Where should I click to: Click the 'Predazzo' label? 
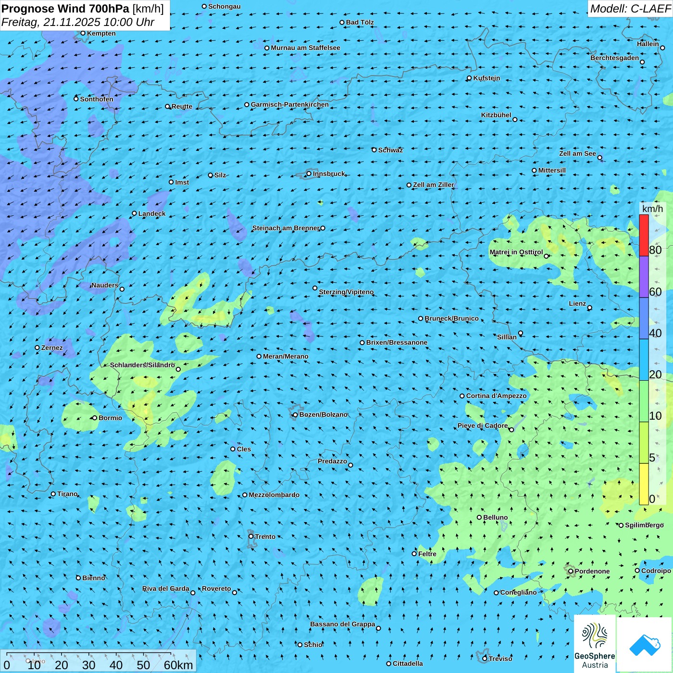pos(332,461)
